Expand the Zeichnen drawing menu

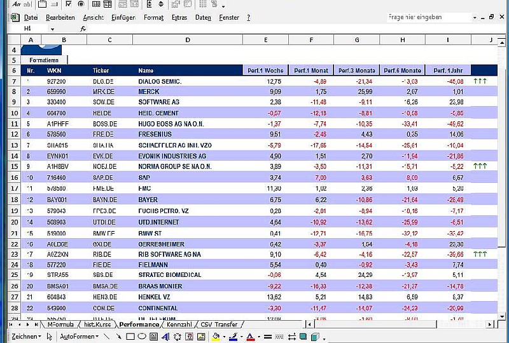[x=25, y=337]
